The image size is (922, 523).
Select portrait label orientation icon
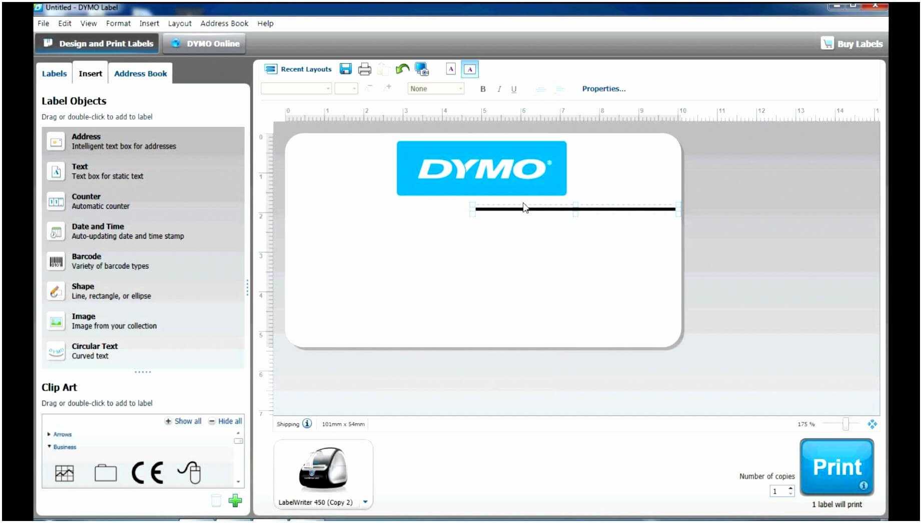[x=451, y=69]
